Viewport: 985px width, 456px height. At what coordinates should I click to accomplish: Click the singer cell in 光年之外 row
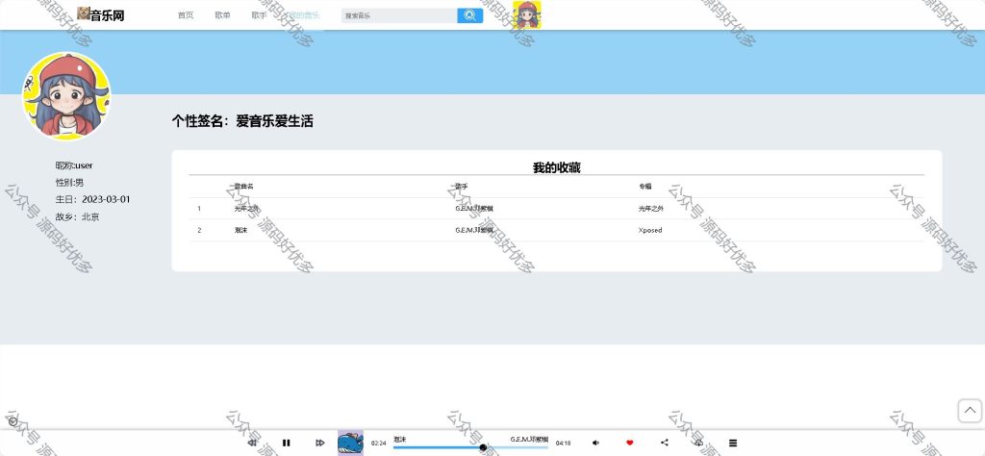474,209
